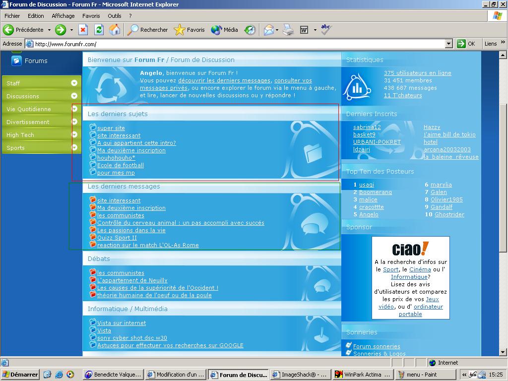Open the Outils menu
Image resolution: width=508 pixels, height=381 pixels.
pos(114,16)
